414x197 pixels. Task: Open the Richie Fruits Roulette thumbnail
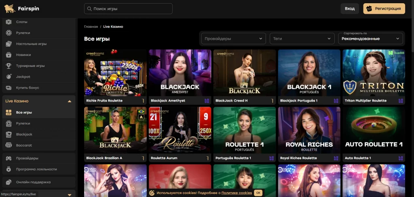(115, 73)
